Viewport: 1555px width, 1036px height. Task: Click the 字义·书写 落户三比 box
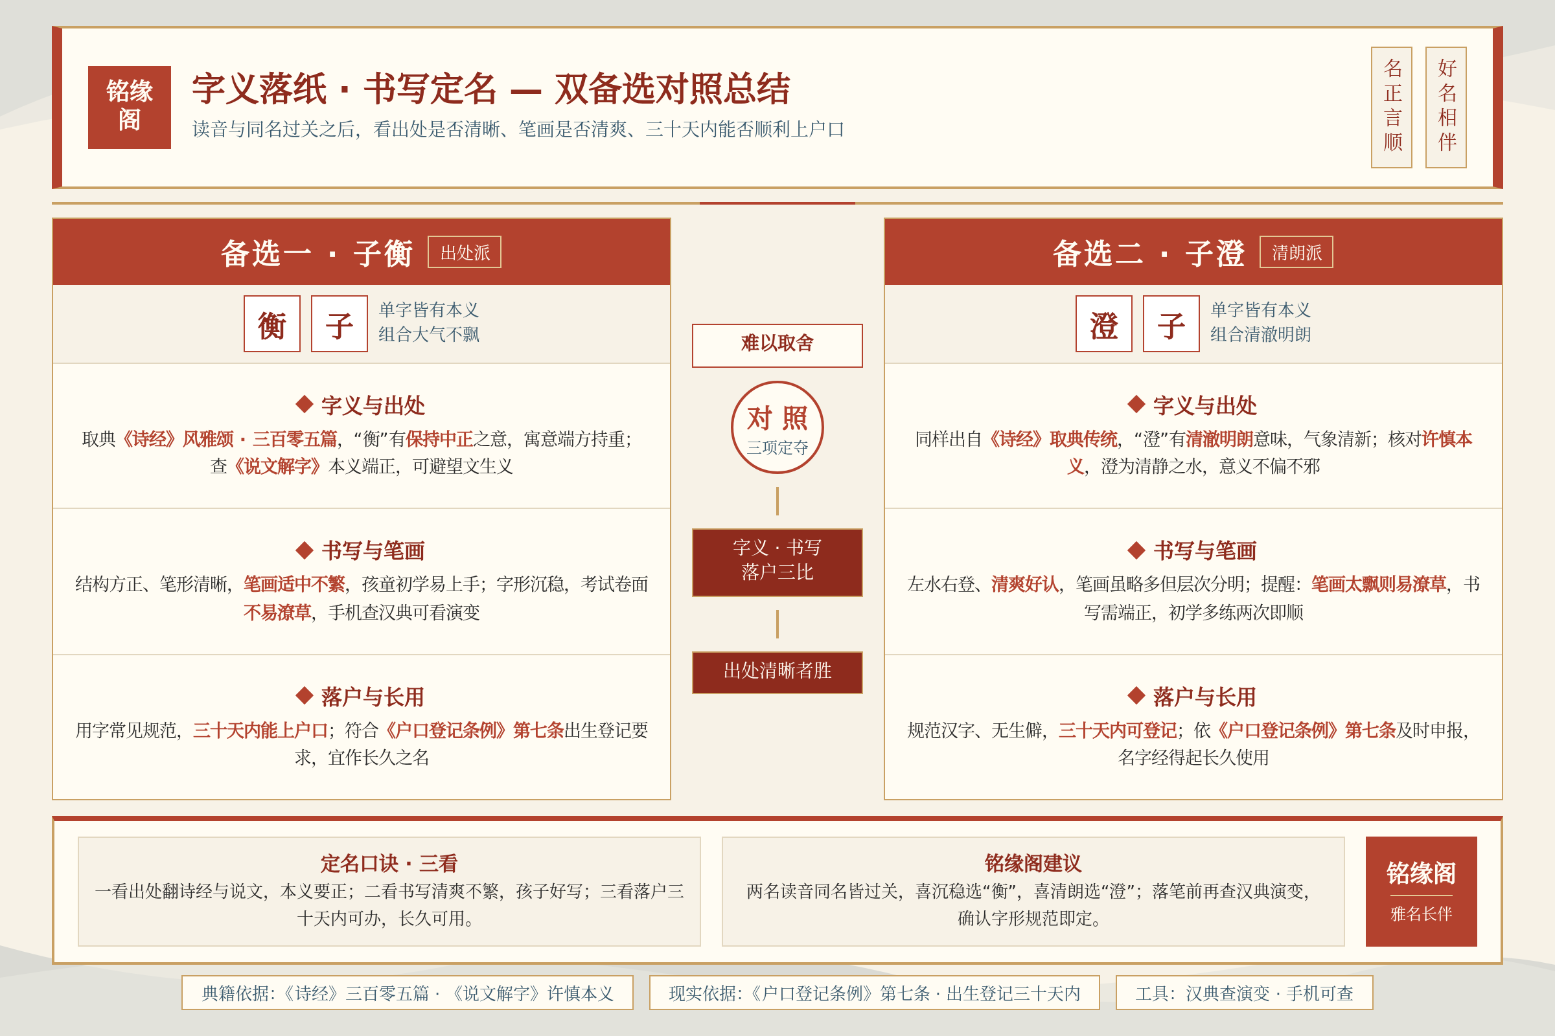pyautogui.click(x=777, y=562)
